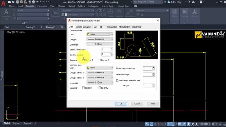Image resolution: width=226 pixels, height=127 pixels.
Task: Check Suppress Dim line 1 checkbox
Action: 84,60
